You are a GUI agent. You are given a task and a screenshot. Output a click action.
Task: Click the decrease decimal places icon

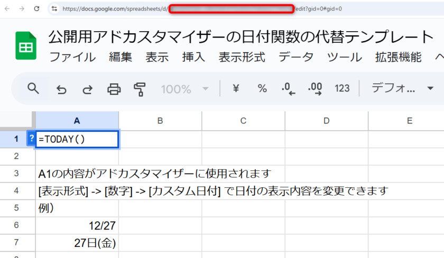click(288, 89)
